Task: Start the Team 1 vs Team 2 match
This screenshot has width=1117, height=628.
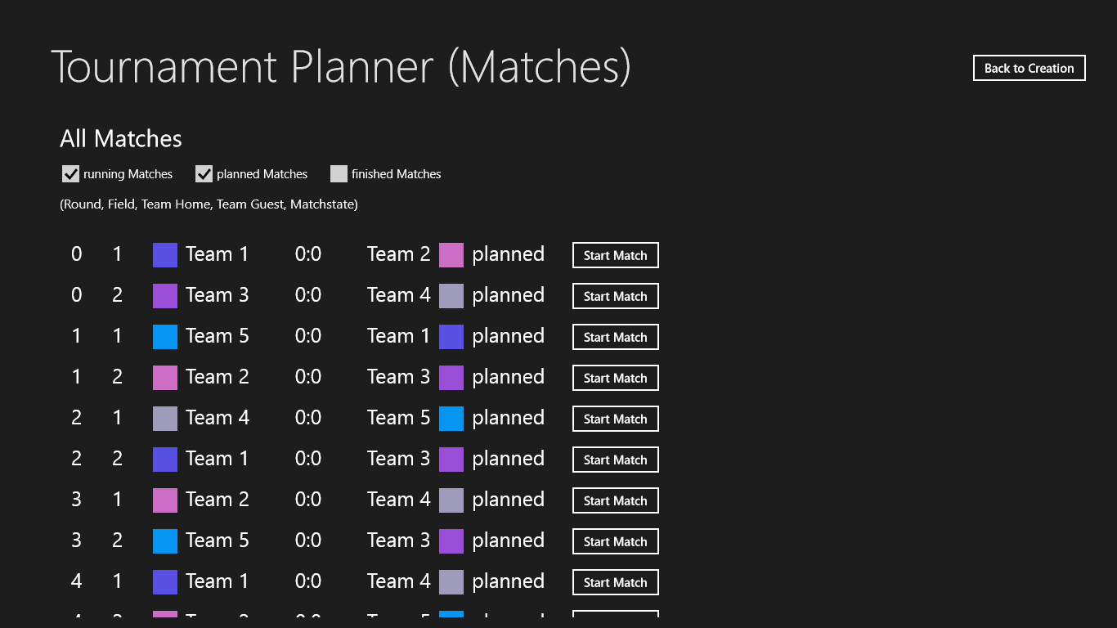Action: [615, 255]
